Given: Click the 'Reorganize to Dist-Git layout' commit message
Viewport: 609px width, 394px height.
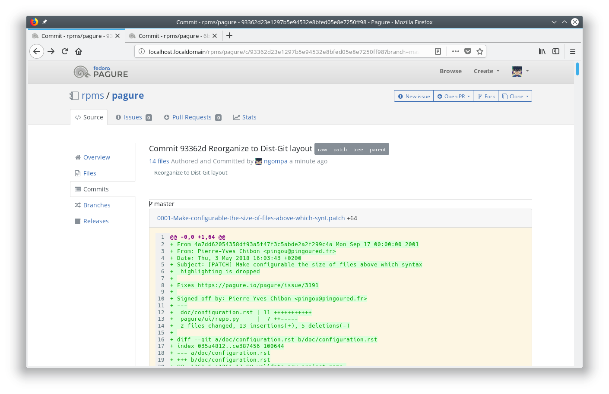Looking at the screenshot, I should [x=190, y=172].
